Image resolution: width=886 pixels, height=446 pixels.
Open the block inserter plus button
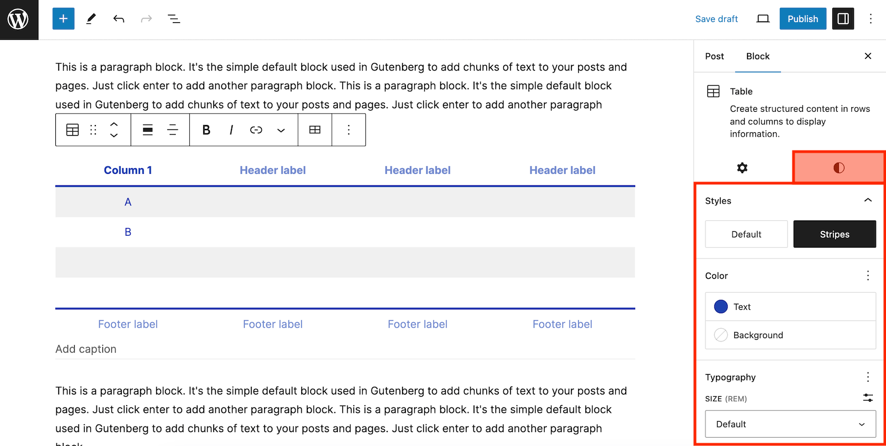coord(63,19)
